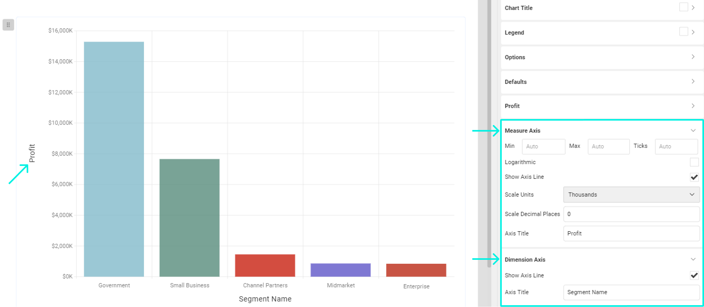Click the drag handle grid icon
704x307 pixels.
click(8, 25)
